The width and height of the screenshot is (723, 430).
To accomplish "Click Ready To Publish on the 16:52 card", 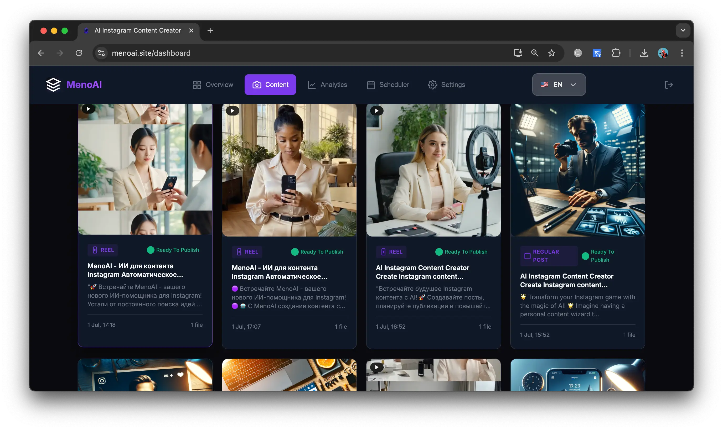I will (x=462, y=252).
